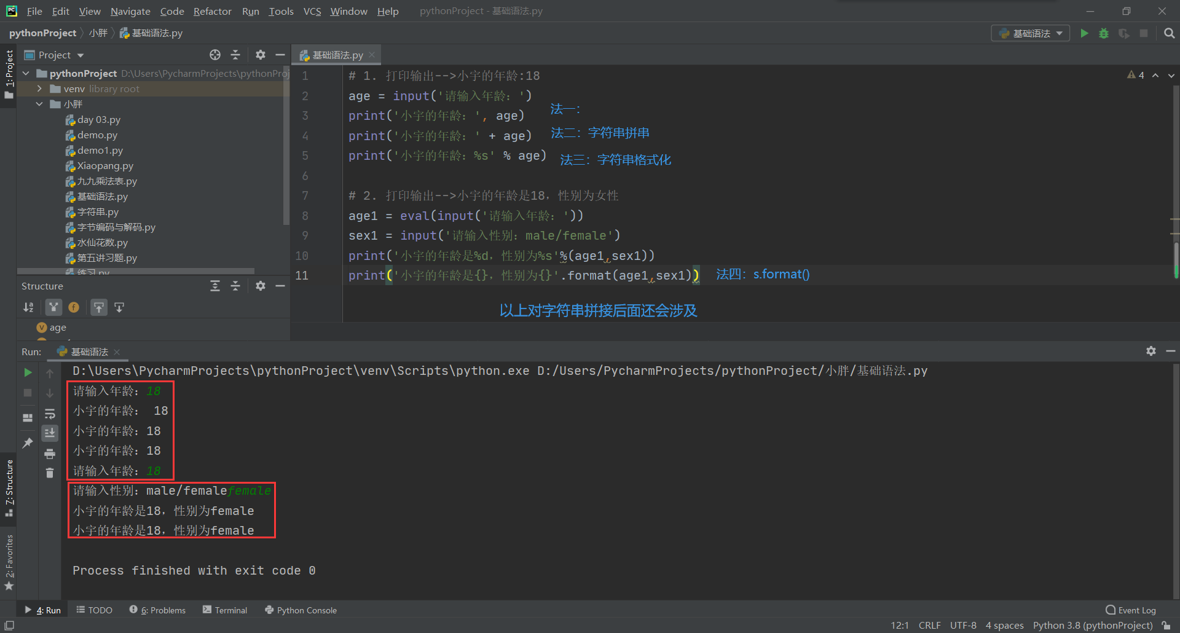Click the Project panel horizontal scrollbar

(x=136, y=270)
